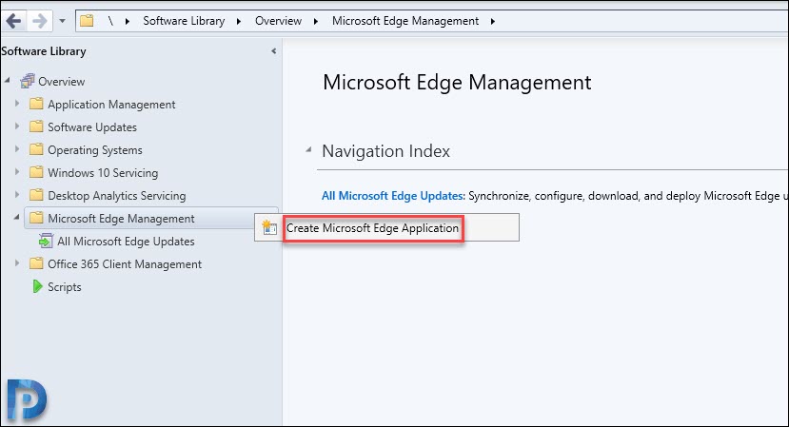789x427 pixels.
Task: Click the folder icon in address bar
Action: tap(87, 21)
